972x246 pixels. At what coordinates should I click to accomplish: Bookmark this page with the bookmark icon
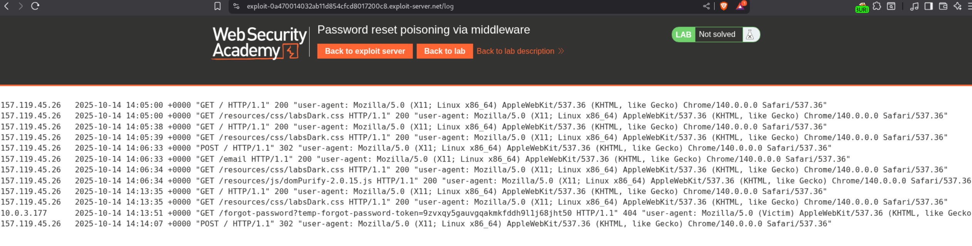point(218,6)
